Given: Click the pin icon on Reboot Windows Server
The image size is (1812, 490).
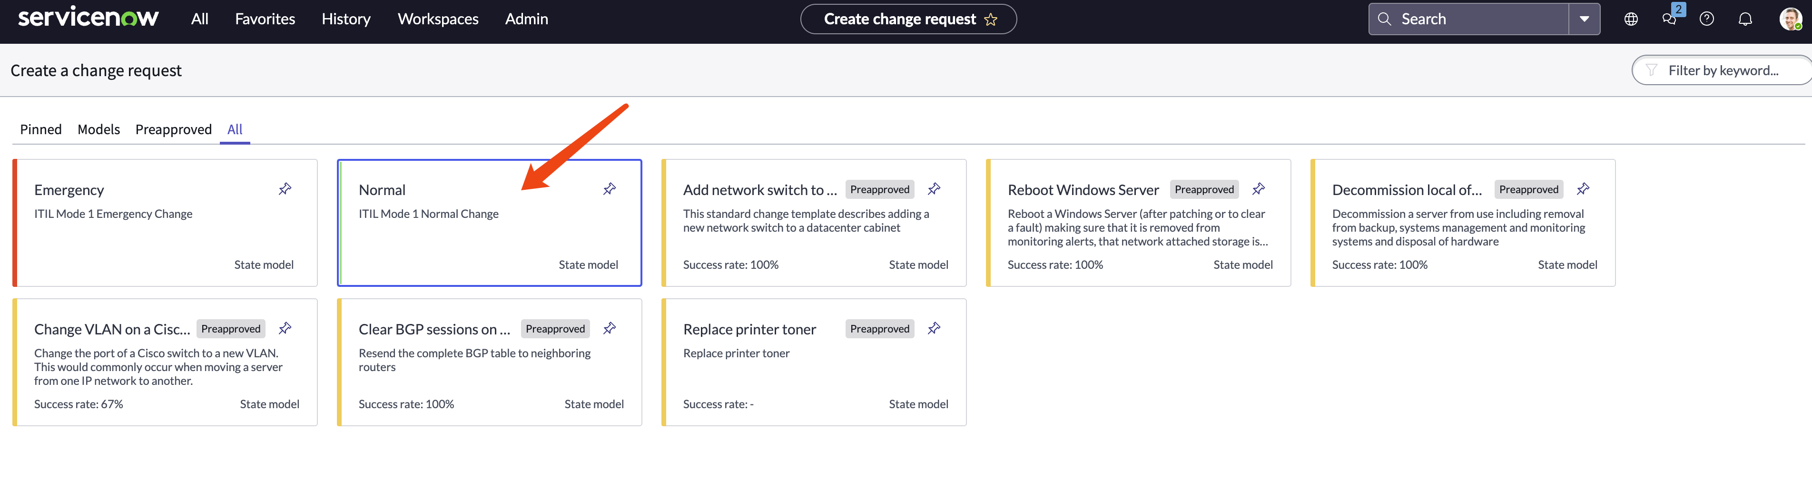Looking at the screenshot, I should [1259, 189].
